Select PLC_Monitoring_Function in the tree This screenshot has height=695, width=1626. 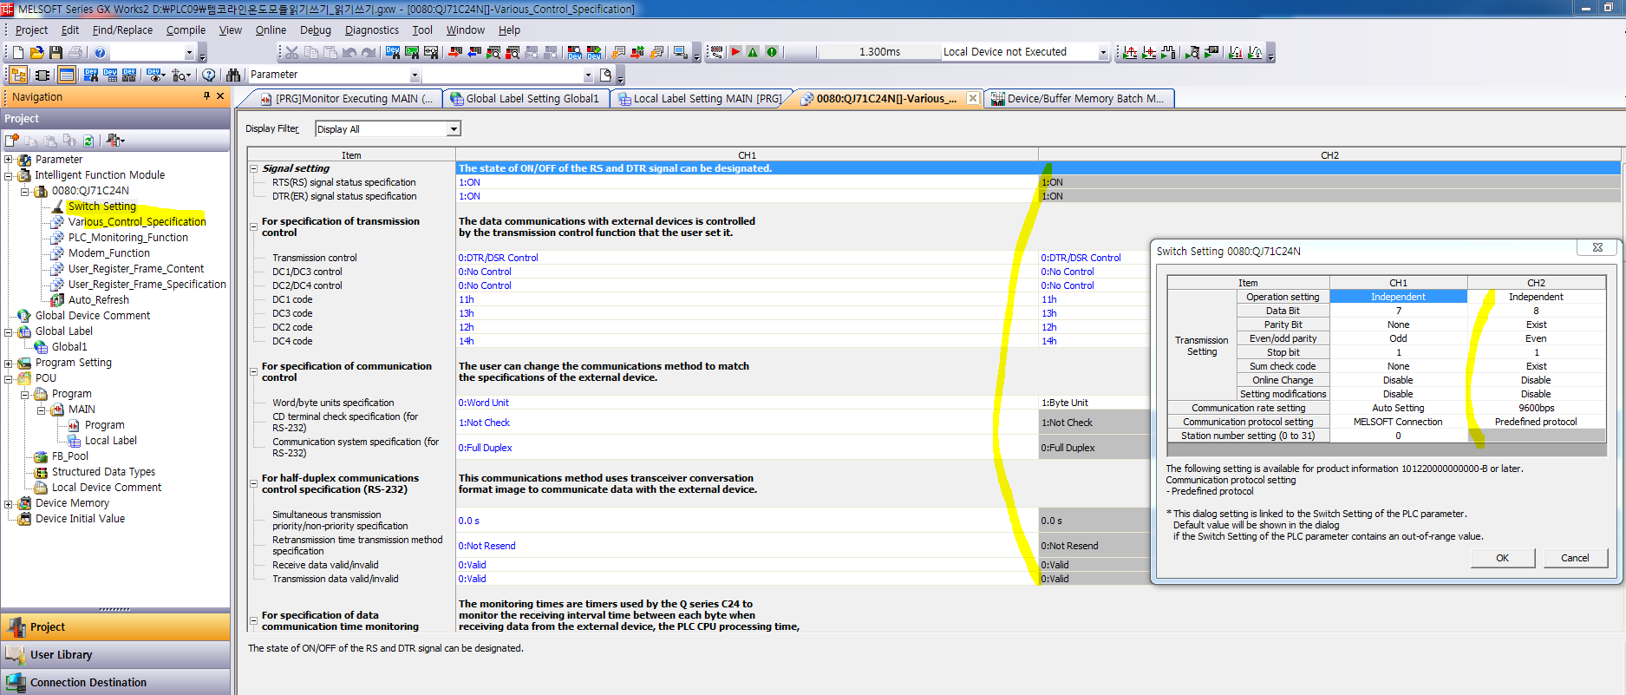(127, 238)
